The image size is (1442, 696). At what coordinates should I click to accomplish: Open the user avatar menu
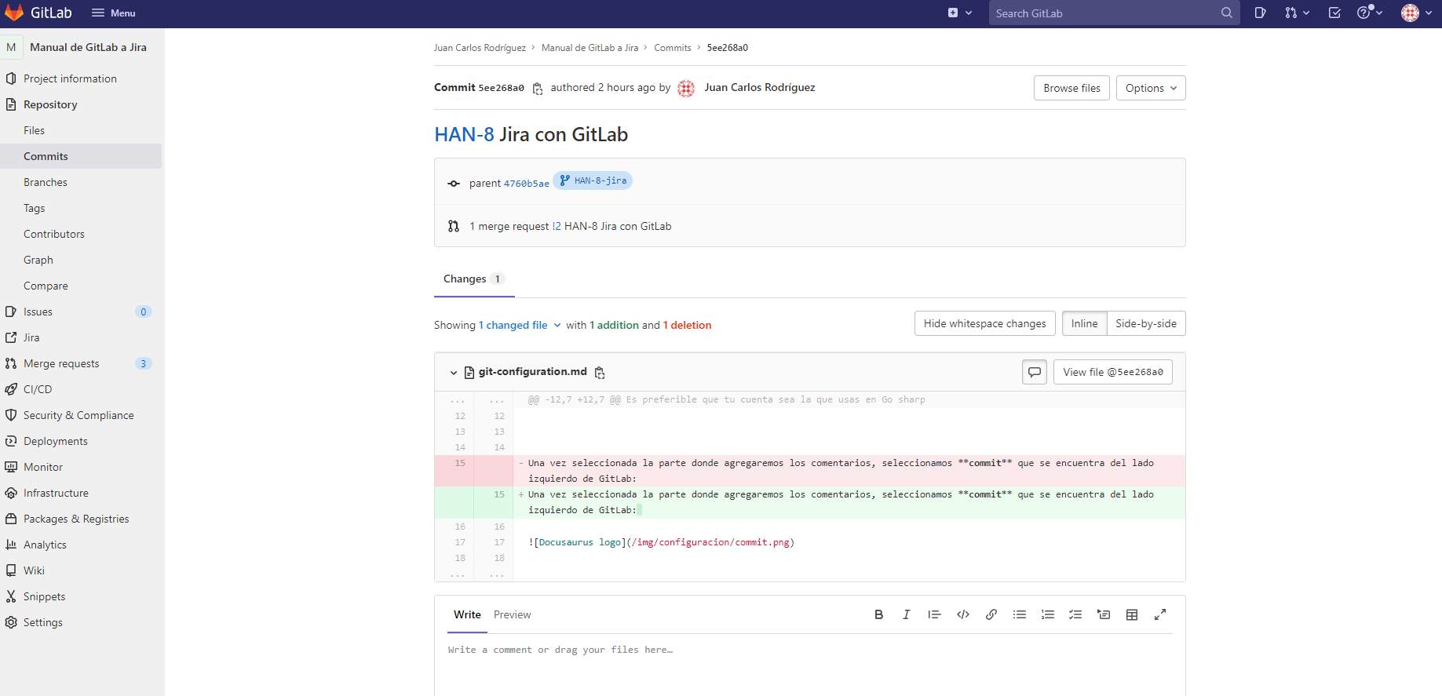tap(1417, 13)
